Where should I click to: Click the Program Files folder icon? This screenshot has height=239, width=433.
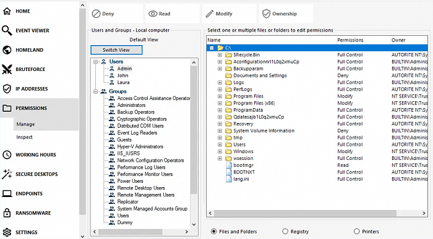[x=228, y=96]
